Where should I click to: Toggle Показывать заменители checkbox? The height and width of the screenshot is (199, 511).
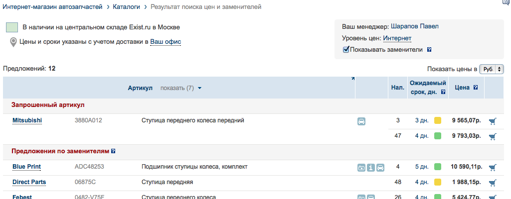coord(346,50)
